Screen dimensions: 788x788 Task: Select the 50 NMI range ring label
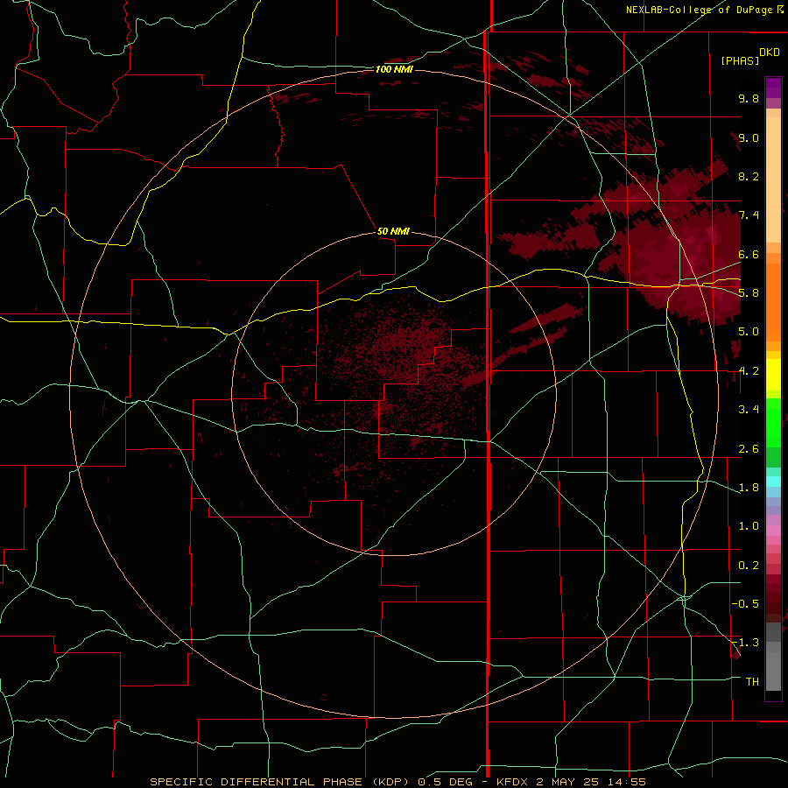tap(393, 231)
